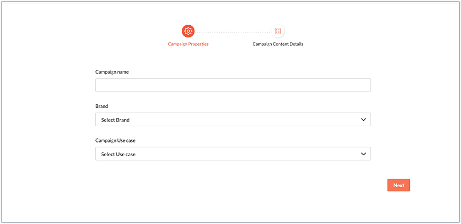
Task: Click the chevron arrow in Use case dropdown
Action: [x=364, y=154]
